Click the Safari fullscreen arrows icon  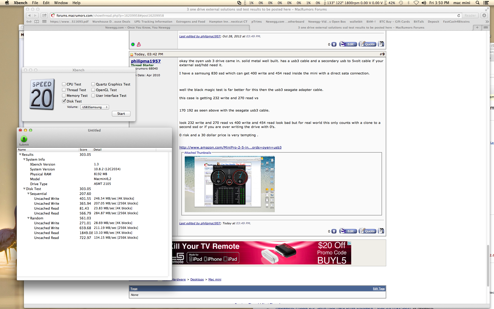click(x=487, y=9)
